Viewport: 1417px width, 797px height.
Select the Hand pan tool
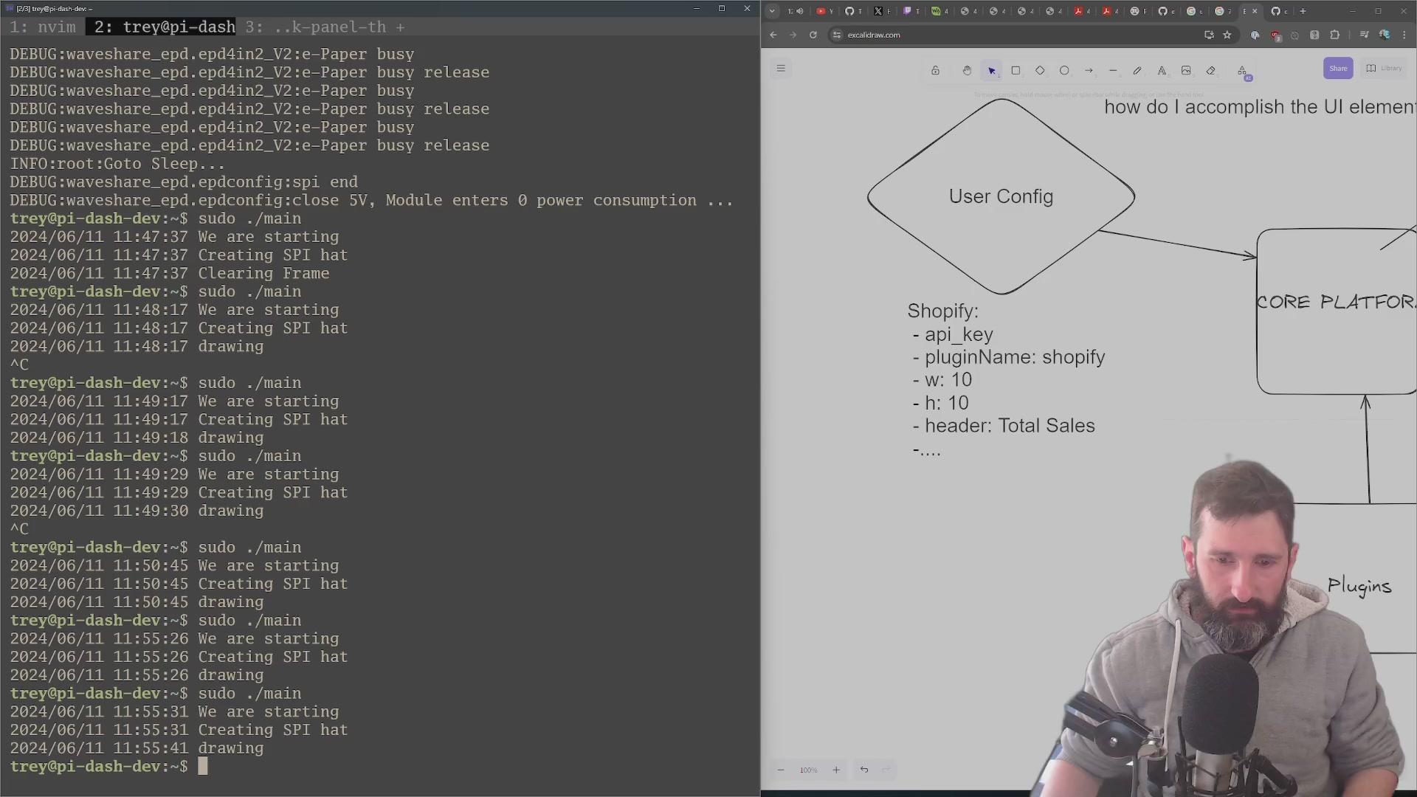(967, 71)
